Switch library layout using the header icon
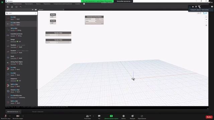The image size is (214, 120). (36, 10)
